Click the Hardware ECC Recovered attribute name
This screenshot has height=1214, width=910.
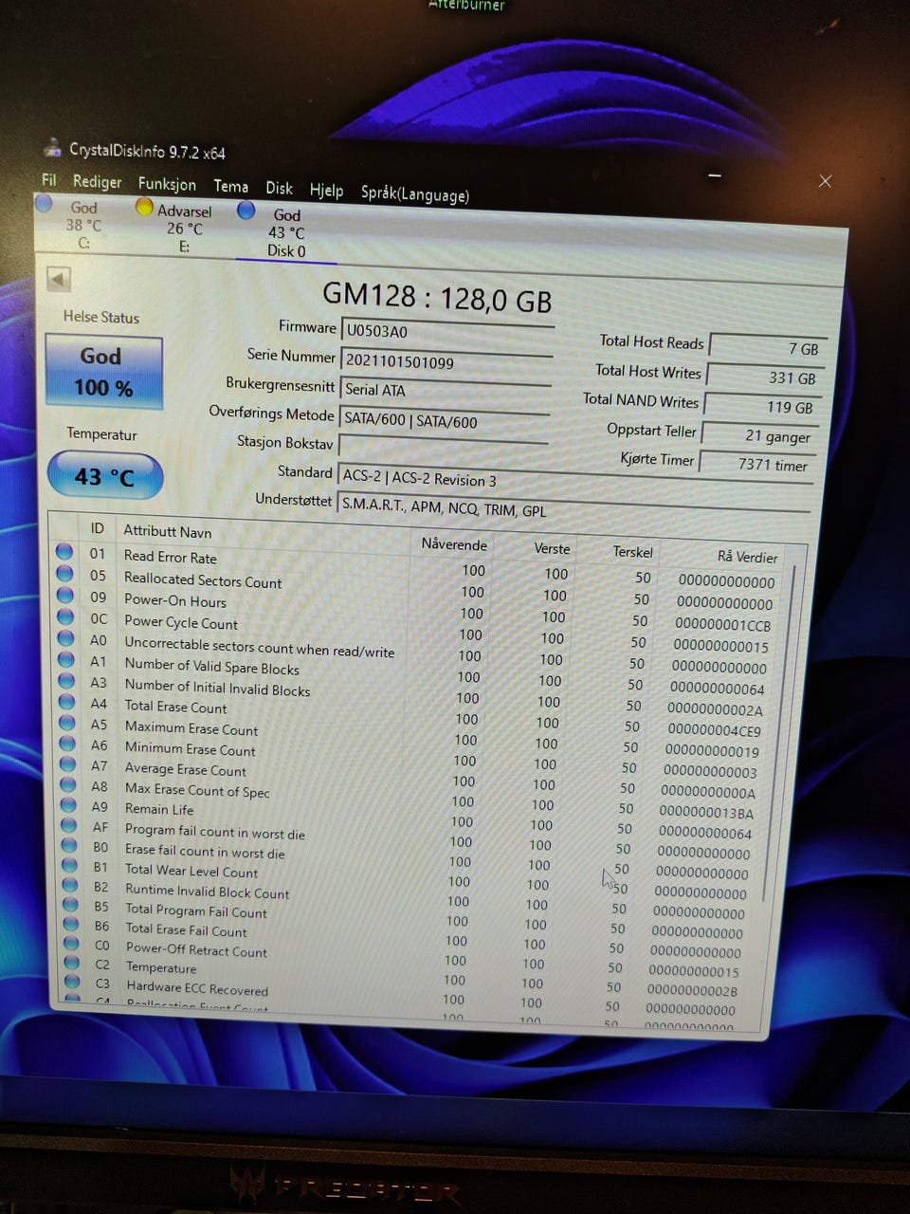pyautogui.click(x=197, y=987)
